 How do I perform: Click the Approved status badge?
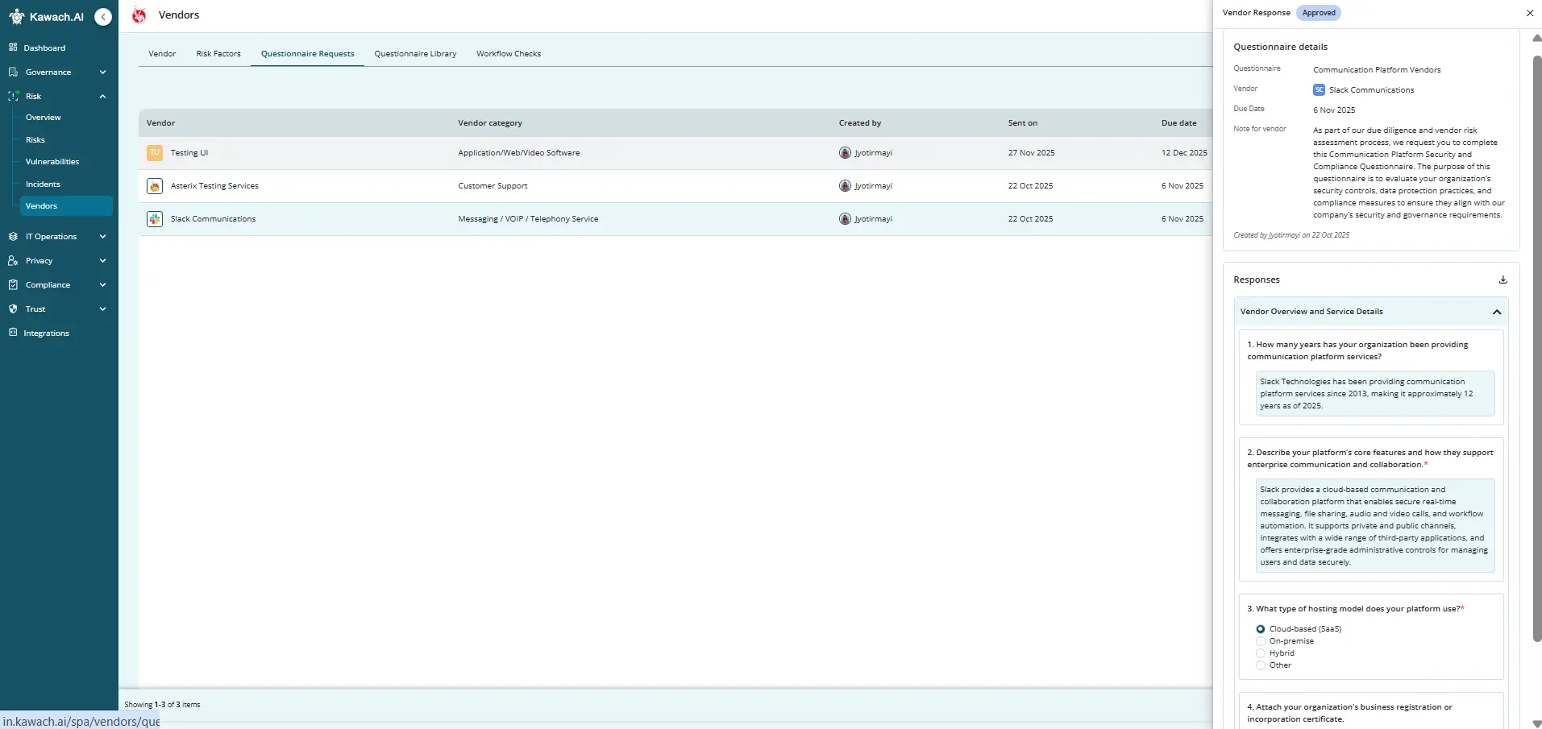(1319, 13)
